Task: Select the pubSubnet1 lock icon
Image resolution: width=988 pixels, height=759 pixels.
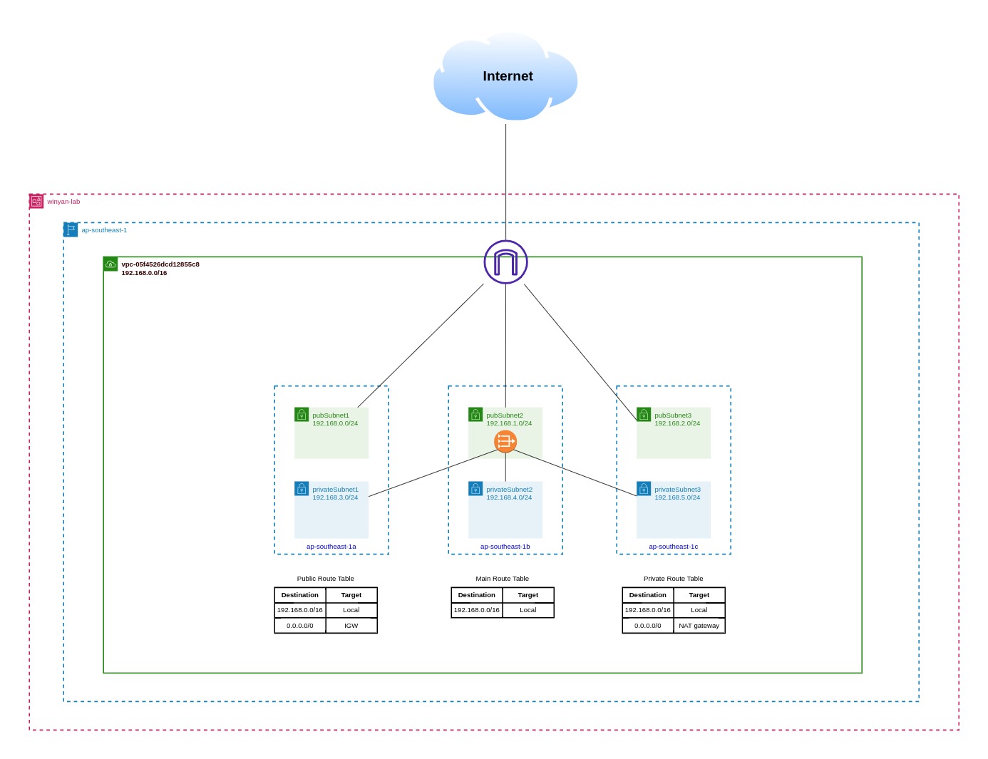Action: (x=302, y=415)
